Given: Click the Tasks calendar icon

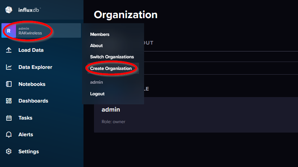Looking at the screenshot, I should [9, 118].
